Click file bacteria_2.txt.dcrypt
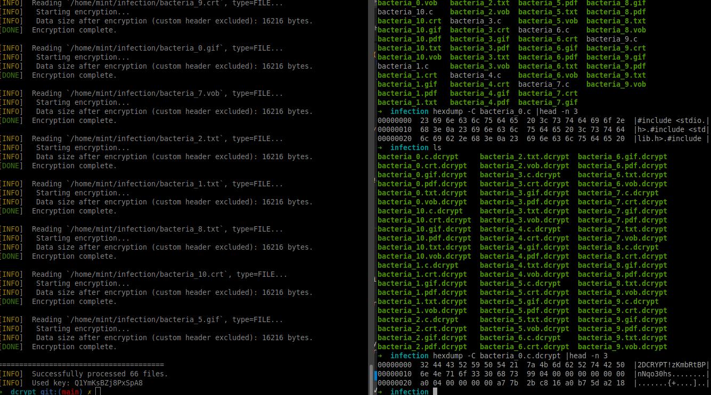 pyautogui.click(x=525, y=157)
